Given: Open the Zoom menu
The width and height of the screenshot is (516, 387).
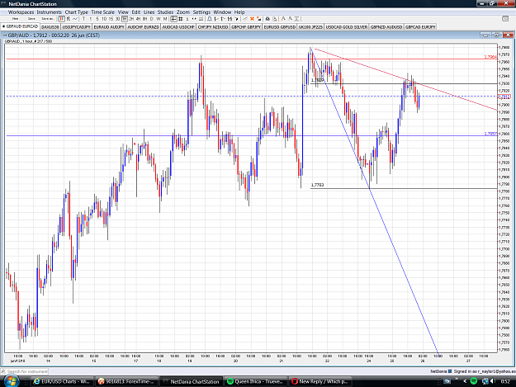Looking at the screenshot, I should tap(183, 12).
